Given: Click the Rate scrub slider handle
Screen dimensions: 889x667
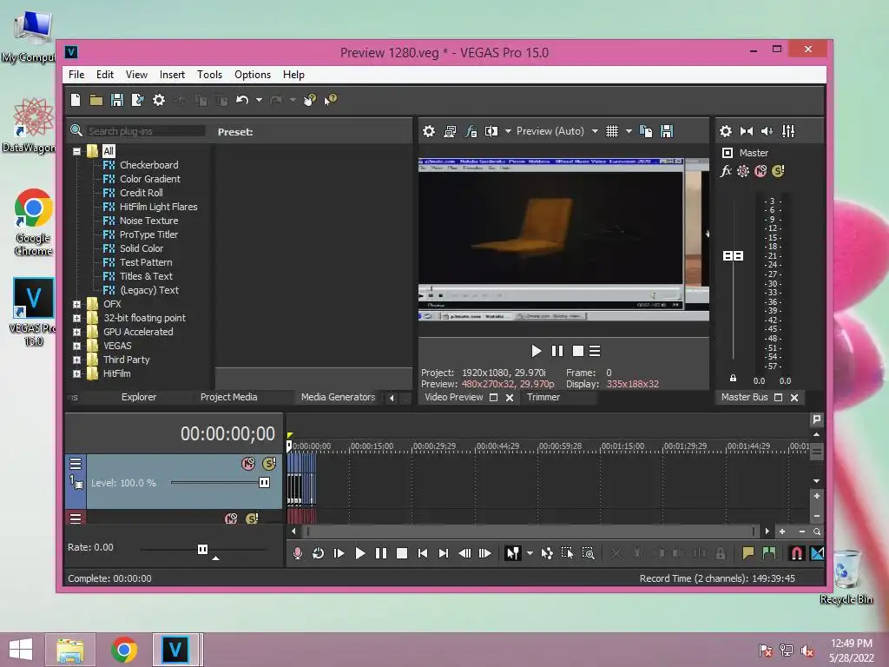Looking at the screenshot, I should 202,549.
